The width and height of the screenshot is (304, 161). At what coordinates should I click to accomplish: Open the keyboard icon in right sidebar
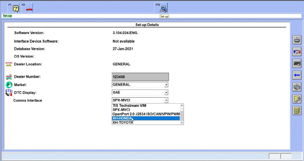coord(297,63)
